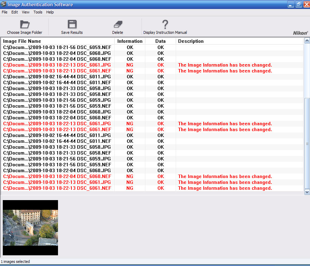Click the application icon in the title bar
This screenshot has height=266, width=310.
tap(3, 4)
